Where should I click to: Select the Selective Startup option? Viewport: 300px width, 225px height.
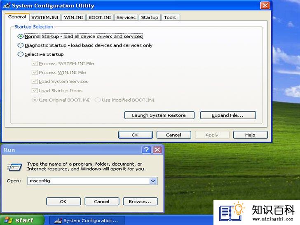click(x=21, y=54)
